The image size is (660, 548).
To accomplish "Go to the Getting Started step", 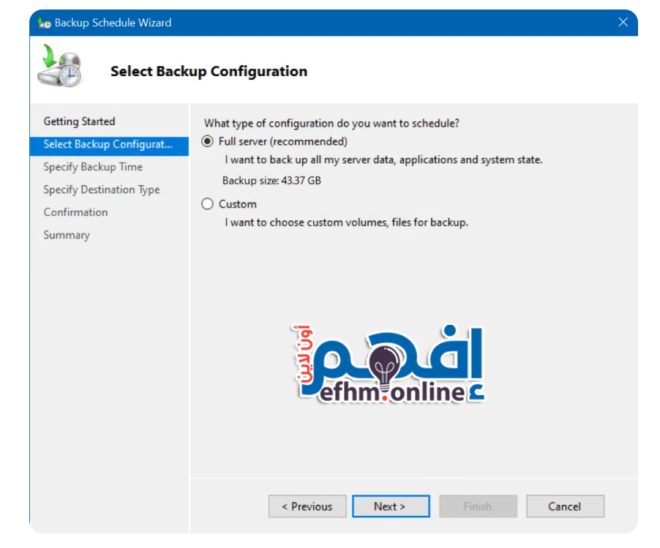I will click(79, 121).
